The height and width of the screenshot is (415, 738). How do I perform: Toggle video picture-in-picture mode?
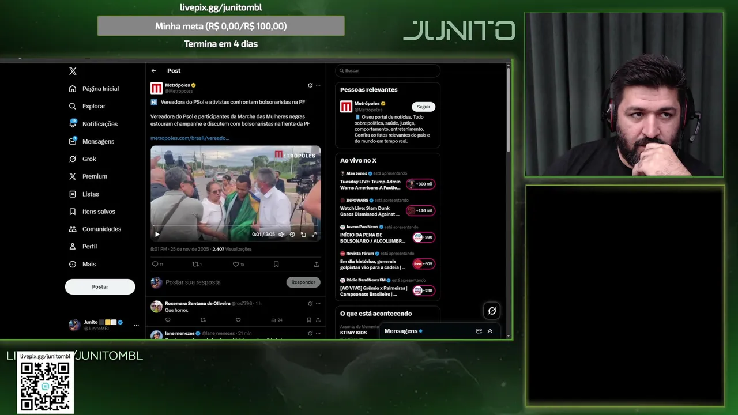(x=303, y=235)
